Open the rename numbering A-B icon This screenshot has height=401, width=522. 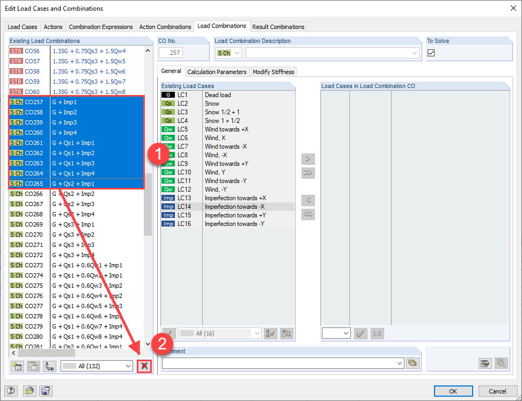[49, 365]
